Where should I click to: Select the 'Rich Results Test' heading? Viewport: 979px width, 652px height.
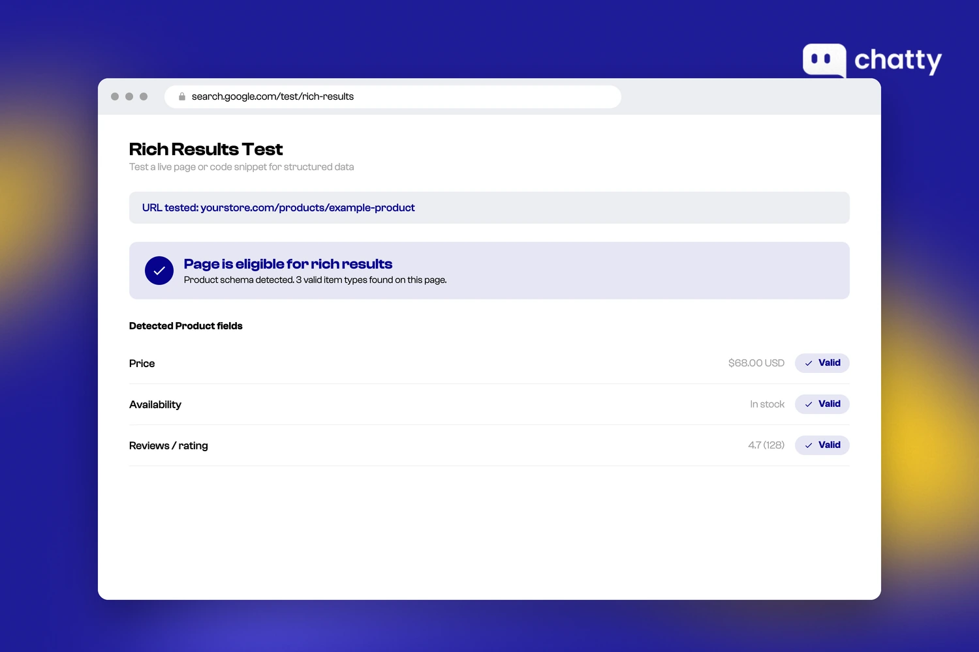tap(206, 149)
